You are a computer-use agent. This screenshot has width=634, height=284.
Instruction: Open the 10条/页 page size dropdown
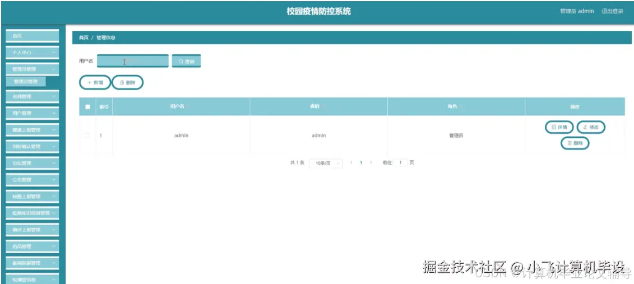click(x=326, y=163)
